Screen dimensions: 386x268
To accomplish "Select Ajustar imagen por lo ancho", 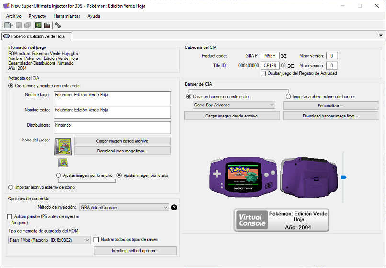I will tap(59, 175).
